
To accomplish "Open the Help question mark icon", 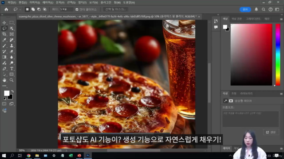I will (270, 9).
